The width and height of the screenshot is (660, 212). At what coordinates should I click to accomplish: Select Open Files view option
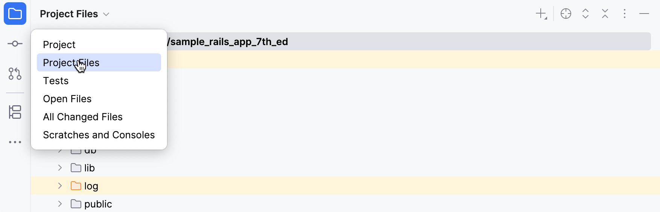pos(67,99)
